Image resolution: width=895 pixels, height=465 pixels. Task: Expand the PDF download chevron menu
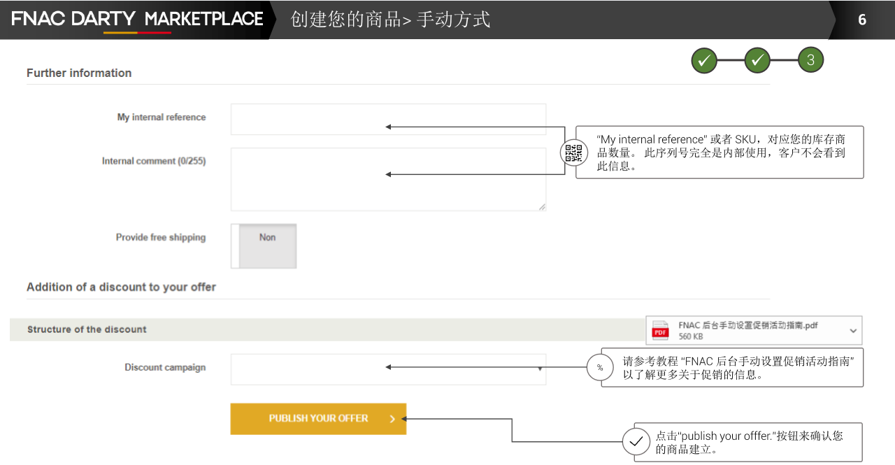point(853,331)
